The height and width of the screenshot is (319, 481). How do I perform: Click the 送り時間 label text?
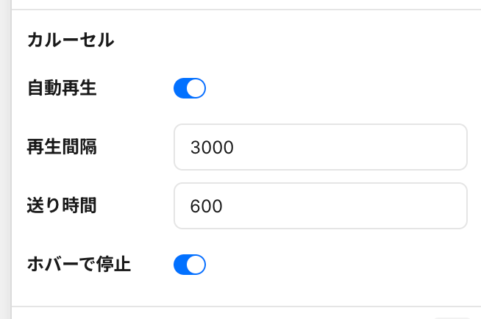click(62, 206)
